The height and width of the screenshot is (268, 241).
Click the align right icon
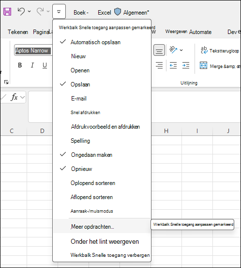pos(159,65)
